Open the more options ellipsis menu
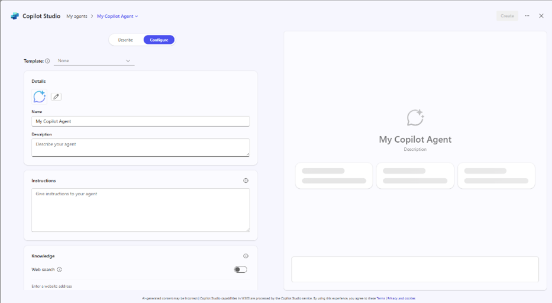 point(527,16)
